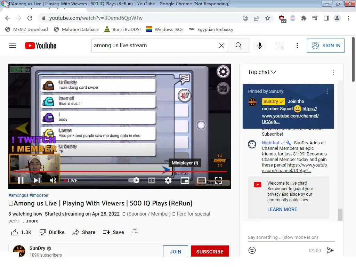
Task: Open the YouTube apps grid
Action: pos(281,46)
